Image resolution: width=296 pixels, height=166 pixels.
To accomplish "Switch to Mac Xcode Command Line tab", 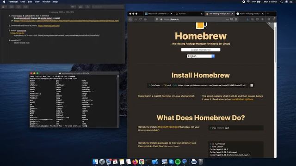I will click(158, 14).
